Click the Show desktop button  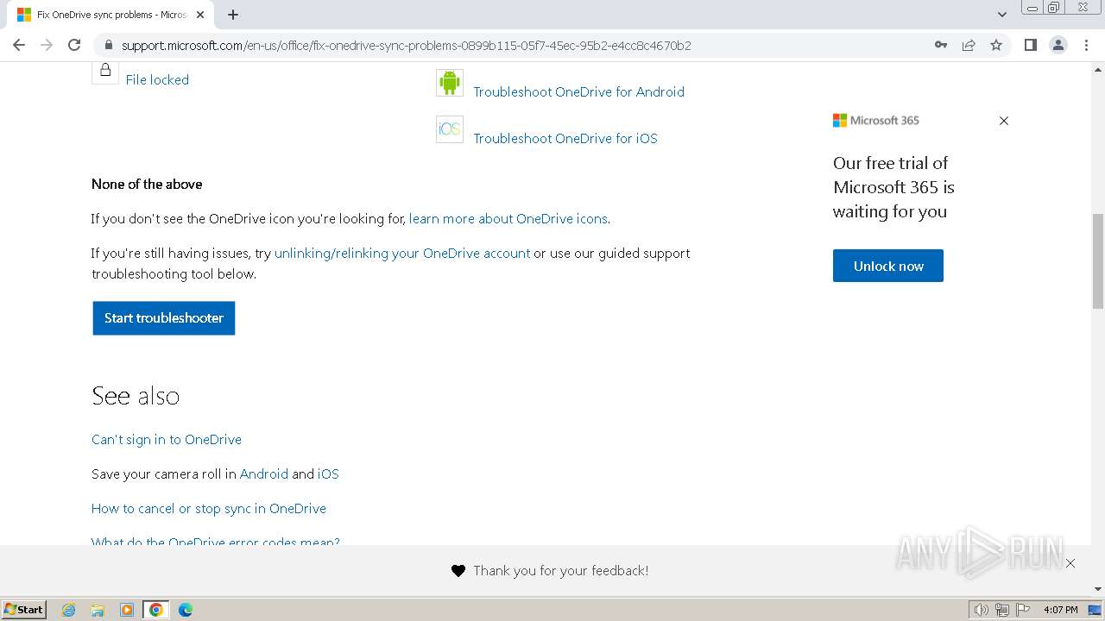tap(1096, 610)
